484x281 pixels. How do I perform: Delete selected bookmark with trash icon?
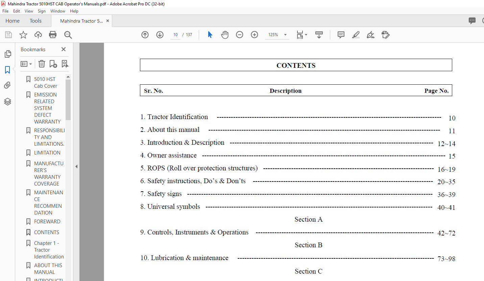coord(42,64)
